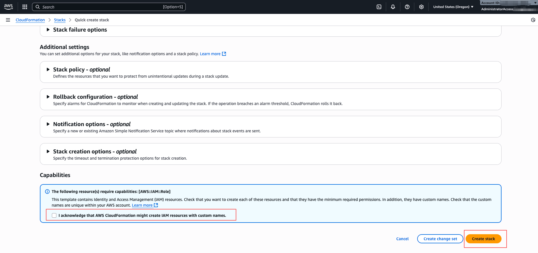Screen dimensions: 538x253
Task: Open the notifications bell
Action: (x=393, y=7)
